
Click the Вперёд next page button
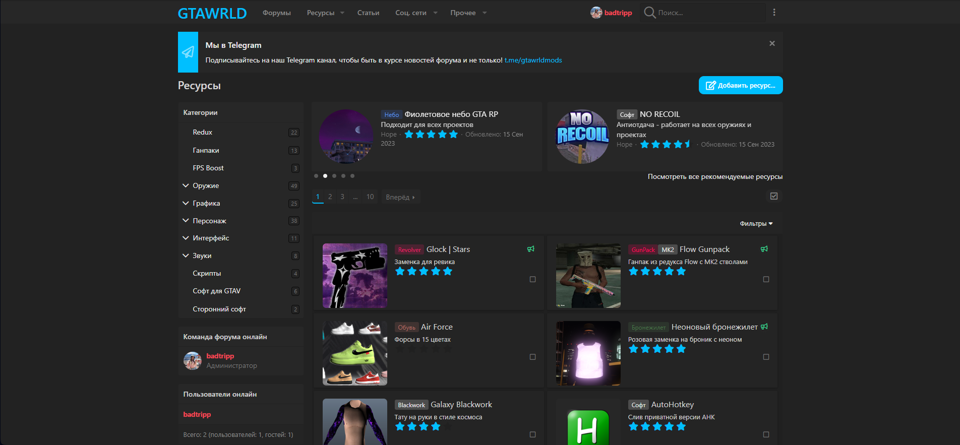pyautogui.click(x=400, y=197)
